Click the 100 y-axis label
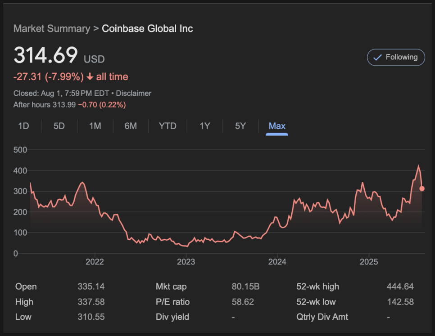 [20, 233]
